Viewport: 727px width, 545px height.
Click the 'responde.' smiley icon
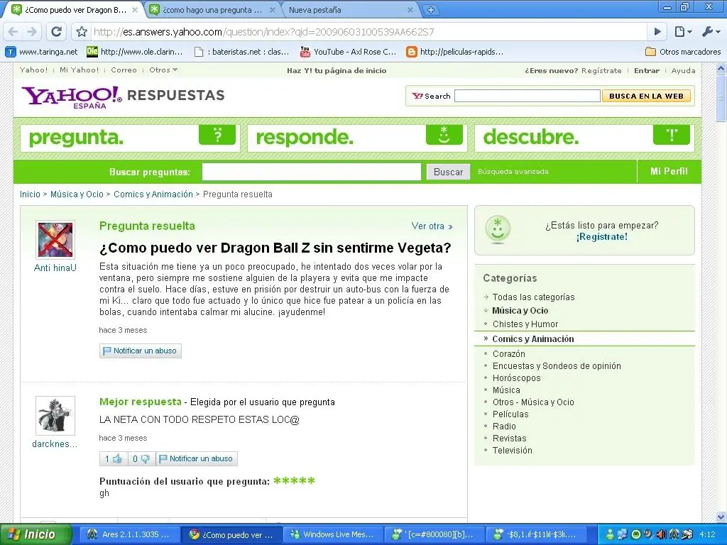point(444,135)
